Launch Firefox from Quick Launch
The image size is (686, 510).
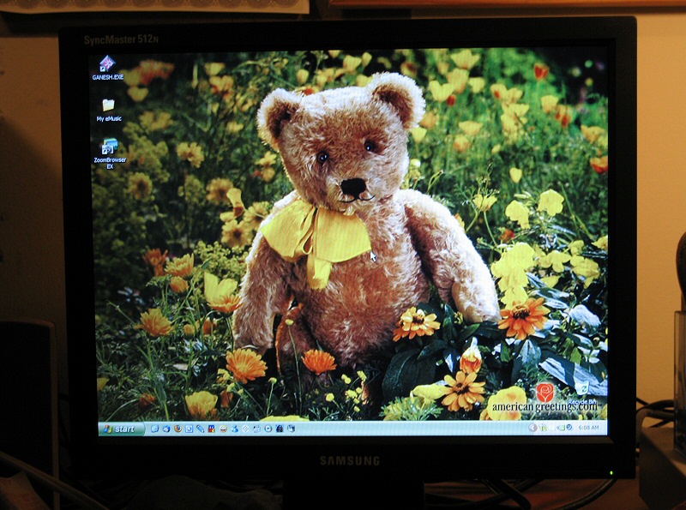click(178, 429)
